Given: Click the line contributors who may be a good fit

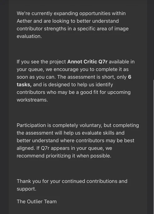Looking at the screenshot, I should (x=74, y=92).
